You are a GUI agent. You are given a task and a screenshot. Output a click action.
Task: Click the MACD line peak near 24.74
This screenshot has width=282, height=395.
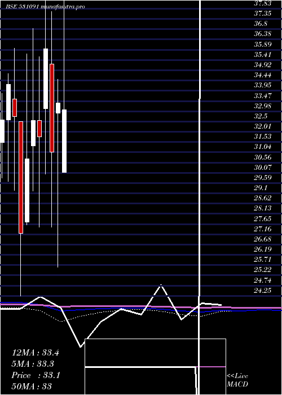(161, 286)
